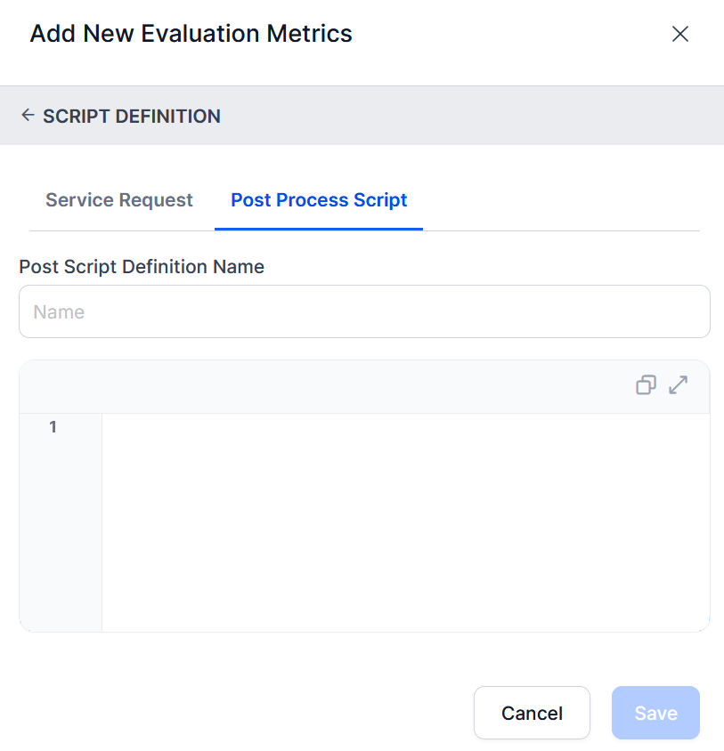724x751 pixels.
Task: Close the Add New Evaluation Metrics dialog
Action: tap(680, 34)
